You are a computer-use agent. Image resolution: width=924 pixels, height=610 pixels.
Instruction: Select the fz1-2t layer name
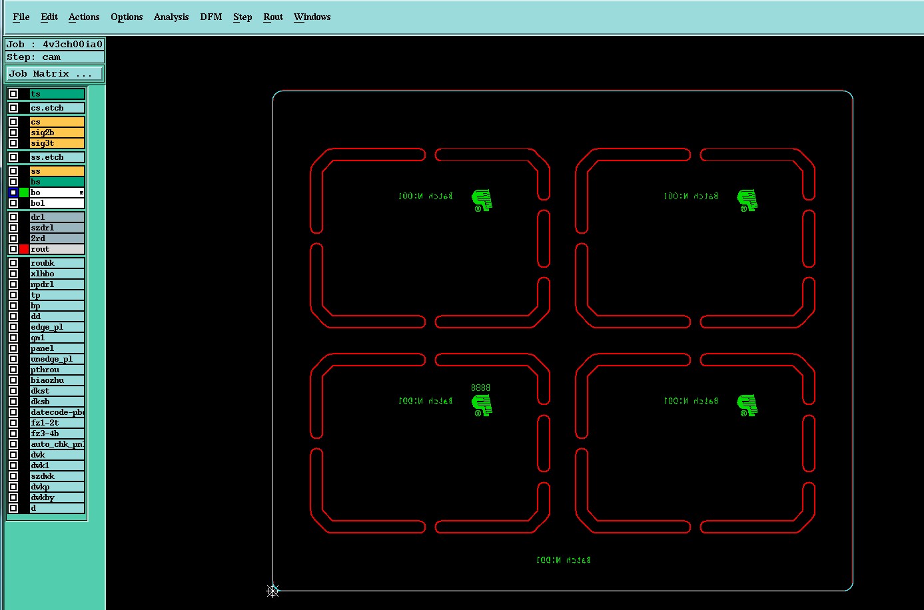point(57,423)
